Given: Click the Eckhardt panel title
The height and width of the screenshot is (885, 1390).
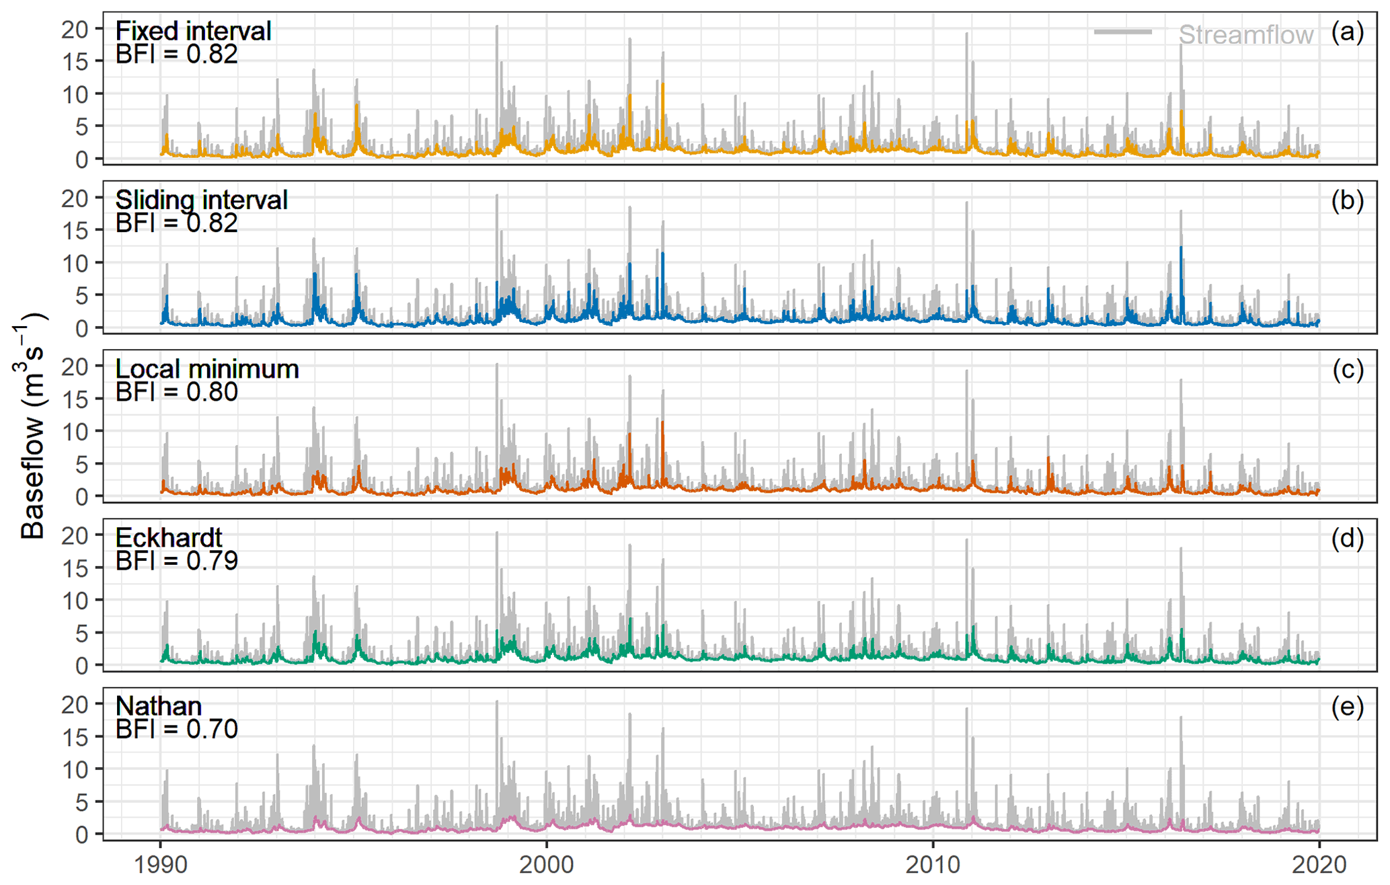Looking at the screenshot, I should point(168,537).
